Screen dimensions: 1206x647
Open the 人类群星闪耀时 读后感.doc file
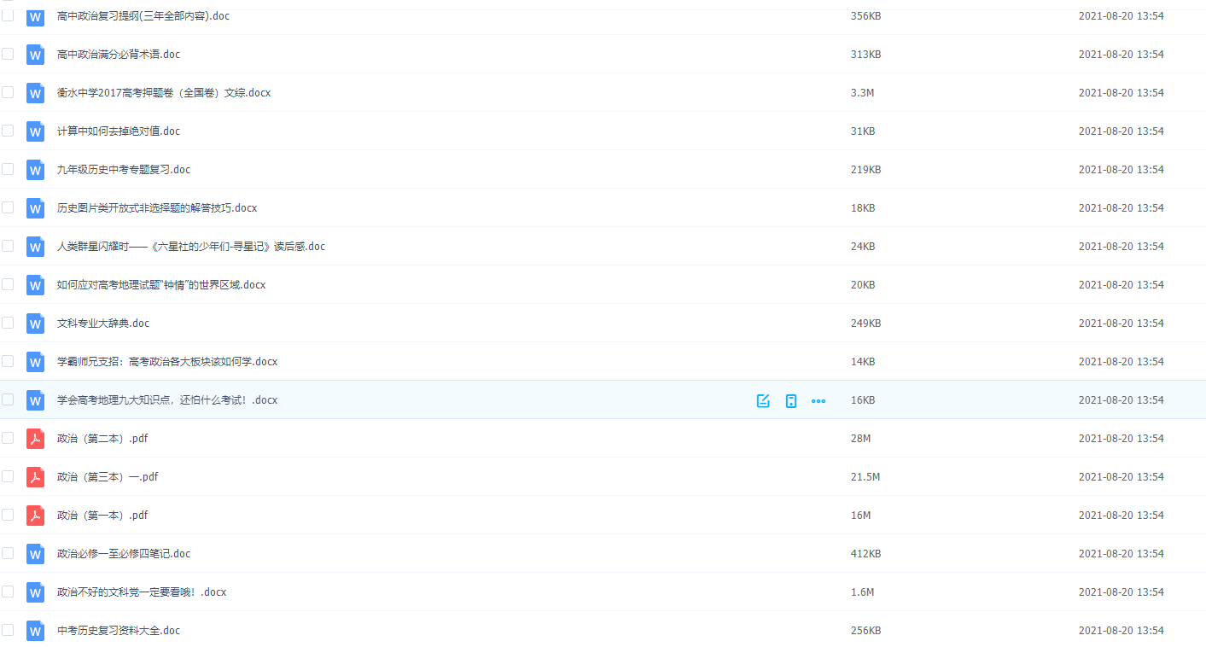click(190, 247)
